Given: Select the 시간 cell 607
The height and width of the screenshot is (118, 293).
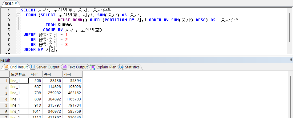Looking at the screenshot, I should [x=35, y=87].
